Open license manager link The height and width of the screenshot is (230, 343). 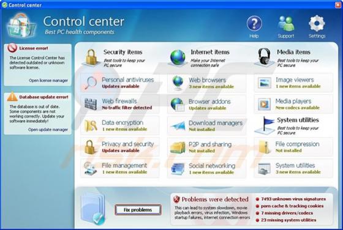[x=48, y=80]
